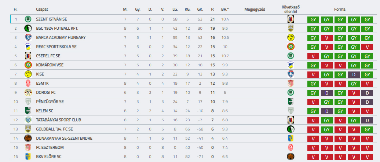Screen dimensions: 380x162
Task: Click the 'Forma' column header
Action: point(340,9)
